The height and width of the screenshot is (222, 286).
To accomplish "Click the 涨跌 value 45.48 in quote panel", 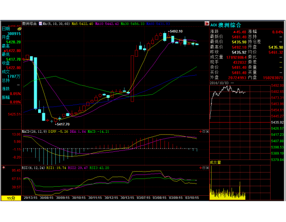I will 240,32.
